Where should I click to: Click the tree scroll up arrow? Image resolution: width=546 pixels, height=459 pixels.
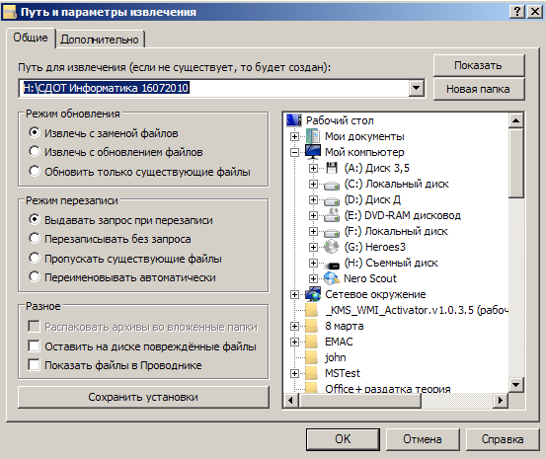pyautogui.click(x=515, y=120)
